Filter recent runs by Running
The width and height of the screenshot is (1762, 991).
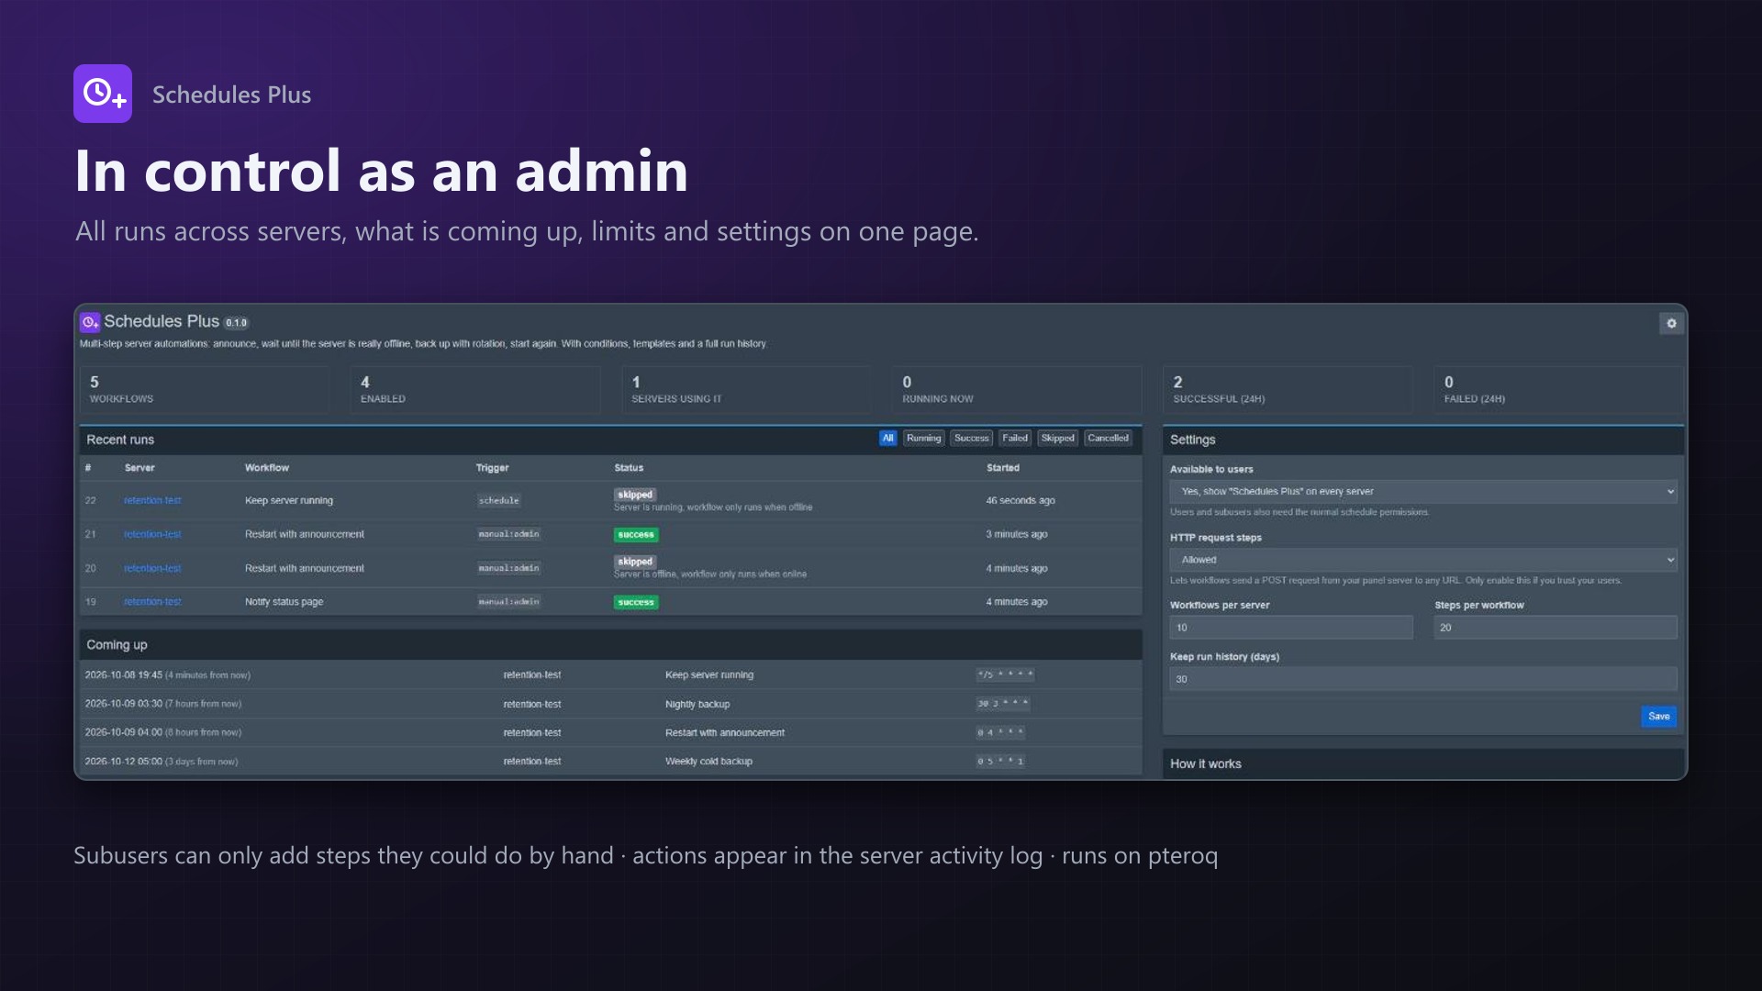point(923,439)
